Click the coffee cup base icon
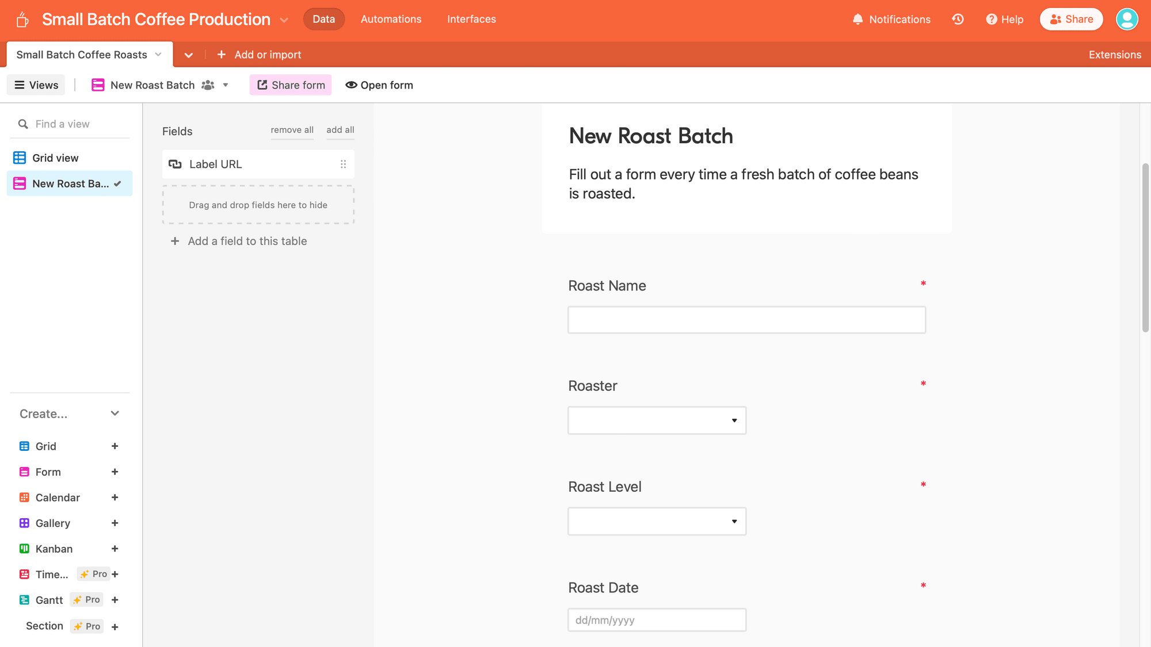The height and width of the screenshot is (647, 1151). coord(22,20)
